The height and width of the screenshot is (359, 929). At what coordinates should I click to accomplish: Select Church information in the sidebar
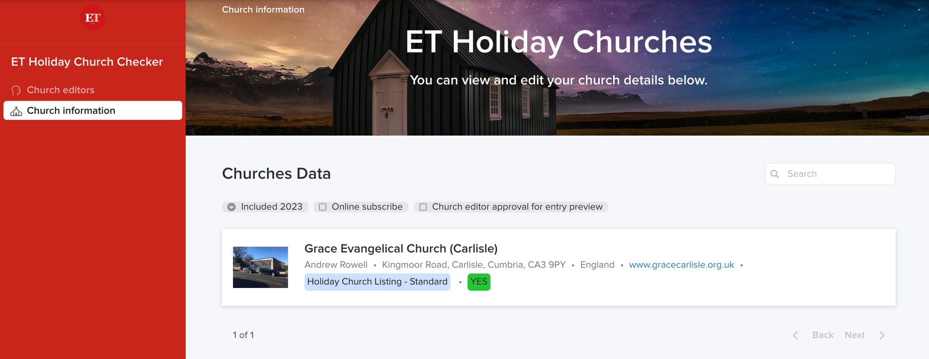point(71,111)
